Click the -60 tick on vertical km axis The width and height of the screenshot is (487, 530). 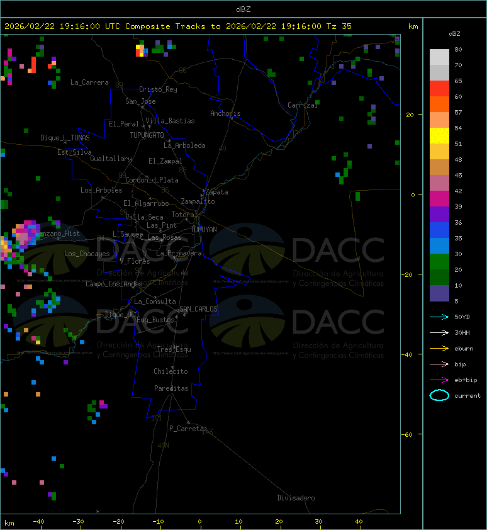tap(408, 434)
